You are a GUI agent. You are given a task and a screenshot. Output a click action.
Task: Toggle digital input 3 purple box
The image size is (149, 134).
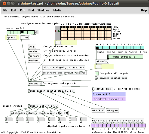pos(105,126)
